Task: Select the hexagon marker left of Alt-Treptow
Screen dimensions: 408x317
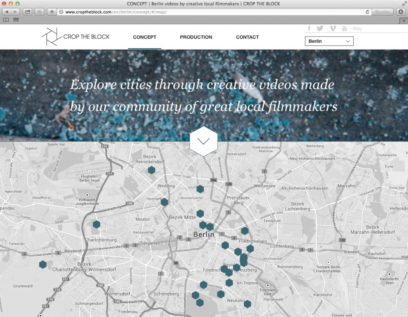Action: click(229, 283)
